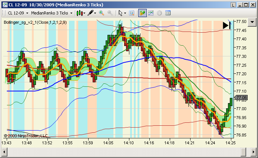Click the 77.45 price axis label
258x158 pixels.
tap(241, 30)
